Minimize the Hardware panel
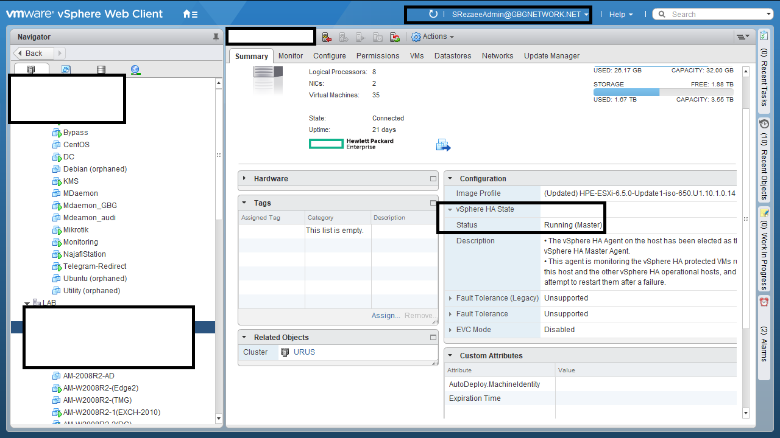 [433, 179]
